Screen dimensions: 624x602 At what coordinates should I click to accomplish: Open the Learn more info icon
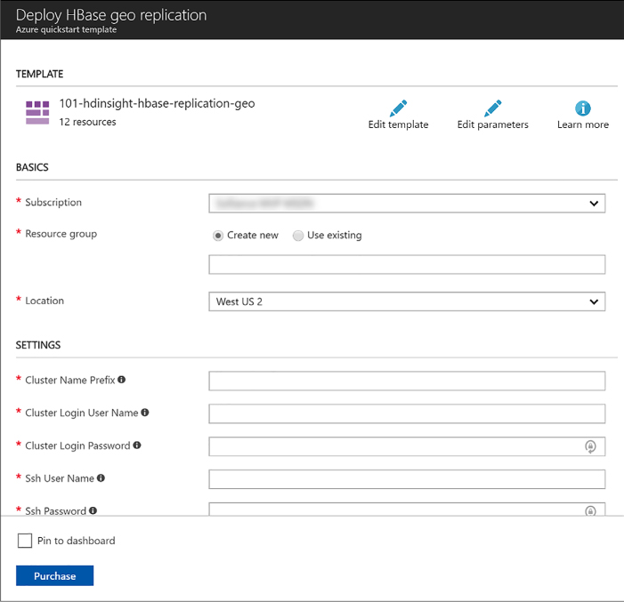click(x=583, y=108)
